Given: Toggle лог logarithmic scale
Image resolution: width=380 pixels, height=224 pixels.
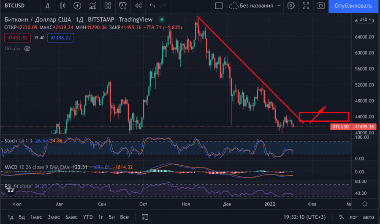Looking at the screenshot, I should click(353, 217).
